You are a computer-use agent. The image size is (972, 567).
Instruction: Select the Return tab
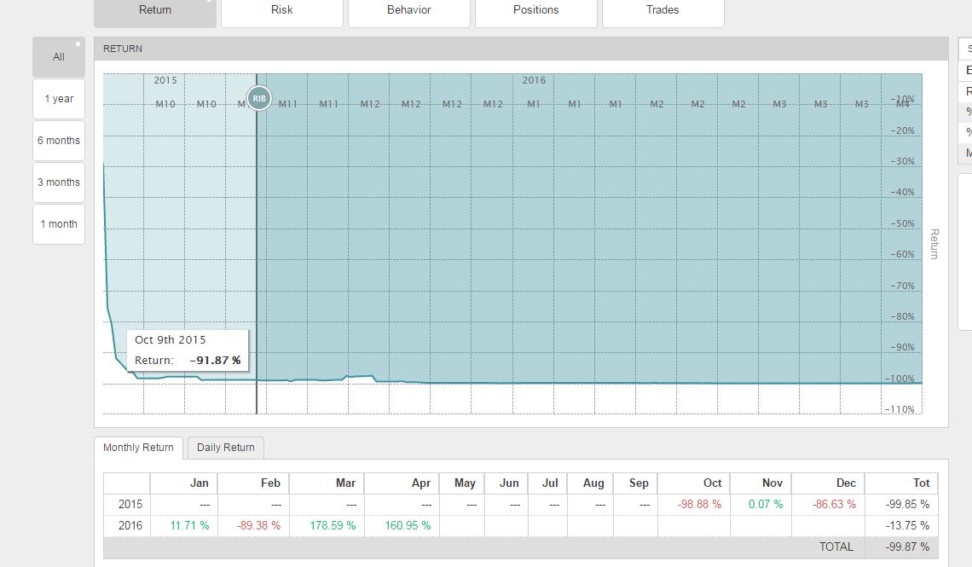point(154,10)
